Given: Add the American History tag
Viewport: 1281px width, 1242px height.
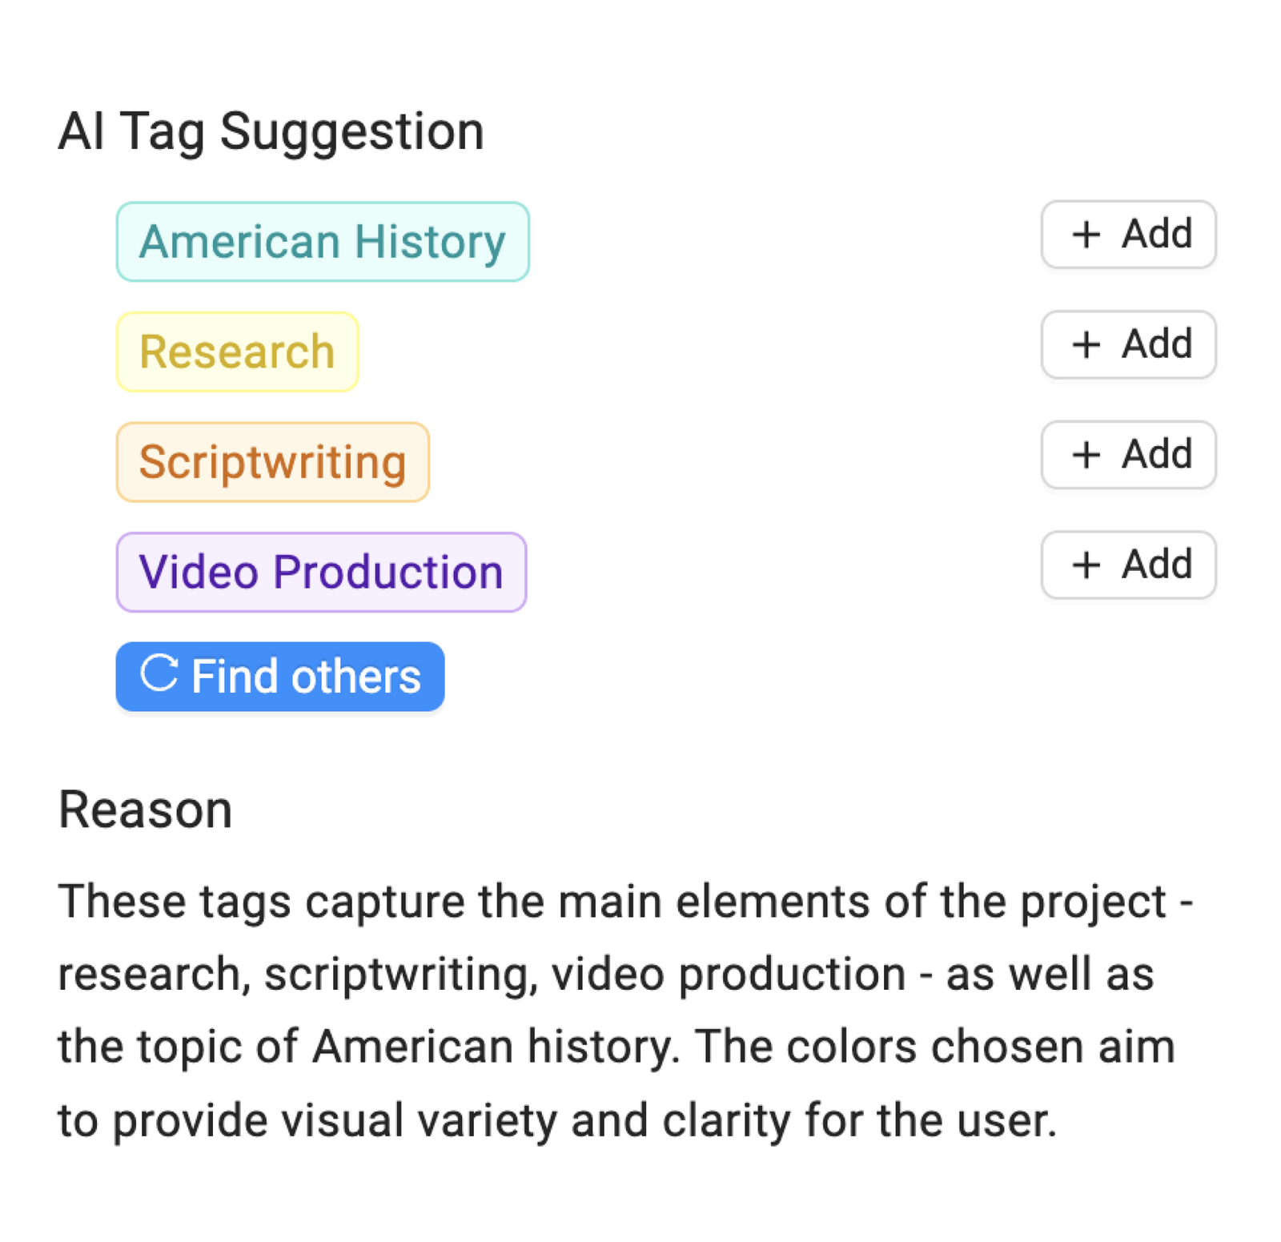Looking at the screenshot, I should coord(1127,235).
